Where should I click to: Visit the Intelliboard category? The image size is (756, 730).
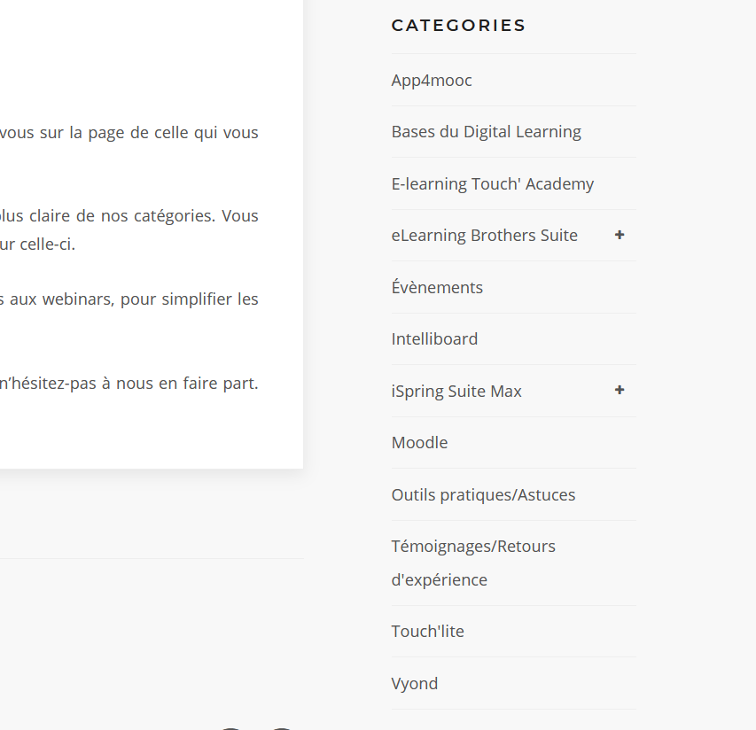pyautogui.click(x=434, y=339)
